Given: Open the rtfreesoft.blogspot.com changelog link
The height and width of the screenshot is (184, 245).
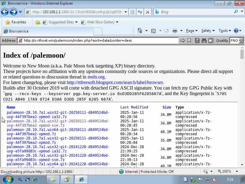Looking at the screenshot, I should point(115,82).
